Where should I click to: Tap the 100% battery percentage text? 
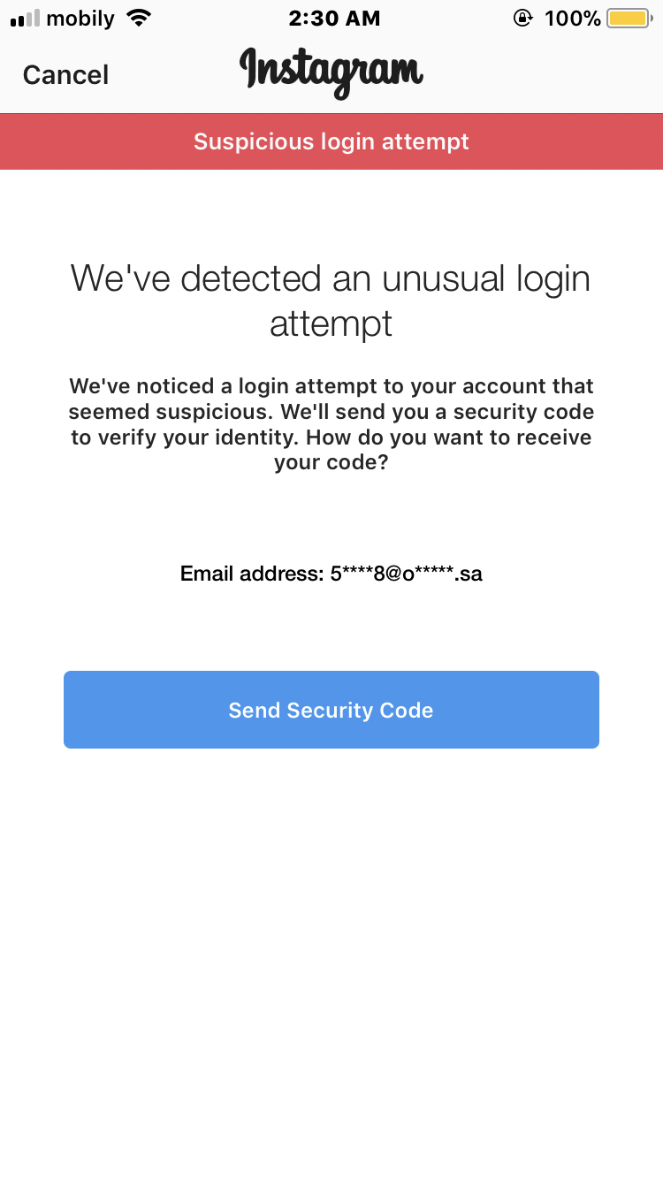(x=573, y=19)
